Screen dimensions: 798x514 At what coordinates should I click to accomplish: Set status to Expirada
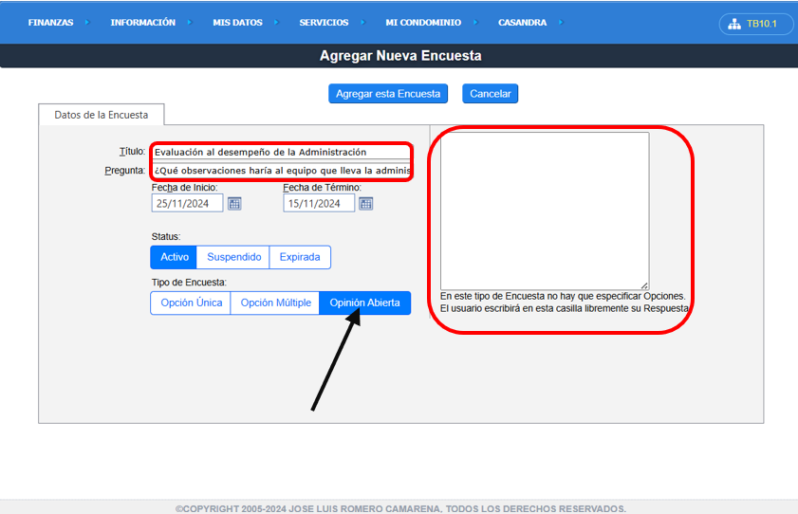pos(300,257)
